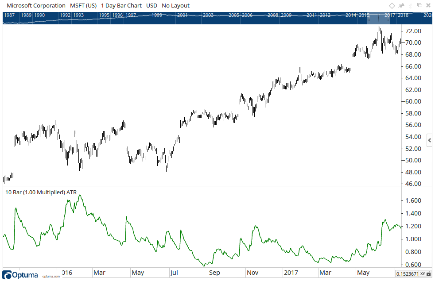Click the 66.00 price axis label
Image resolution: width=435 pixels, height=281 pixels.
pyautogui.click(x=413, y=66)
